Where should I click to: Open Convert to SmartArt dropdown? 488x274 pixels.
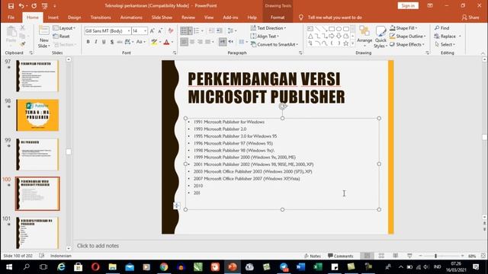point(274,44)
